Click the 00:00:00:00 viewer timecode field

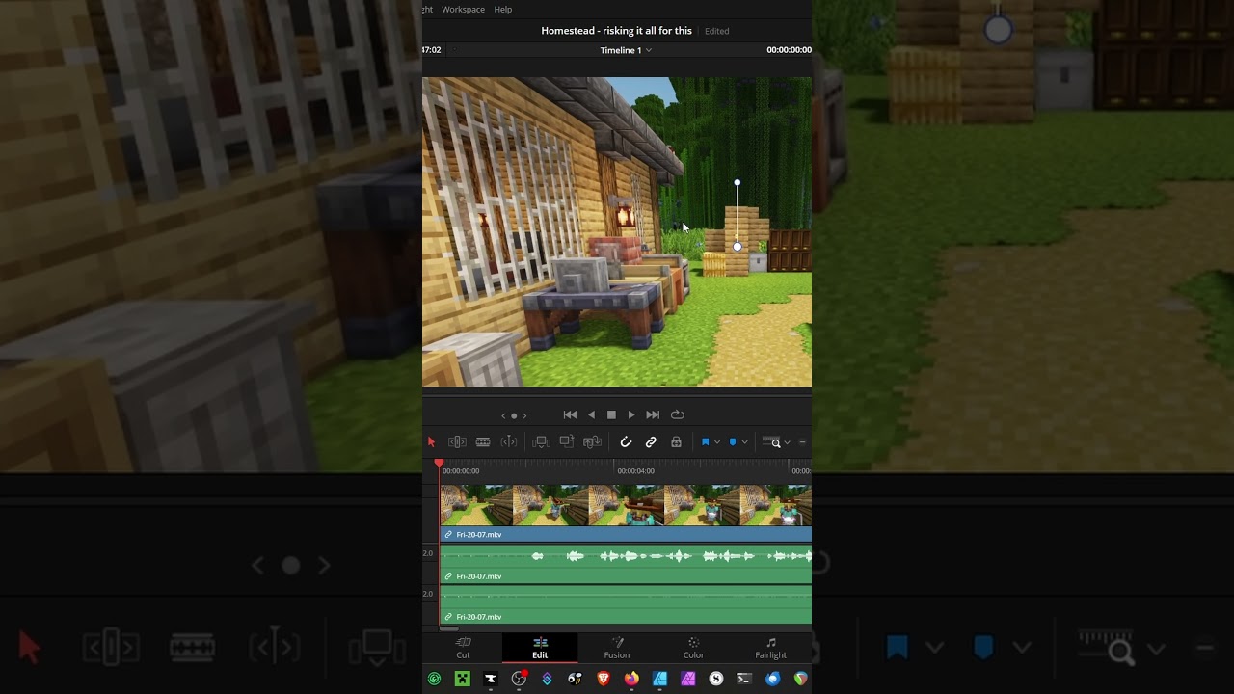(x=789, y=50)
